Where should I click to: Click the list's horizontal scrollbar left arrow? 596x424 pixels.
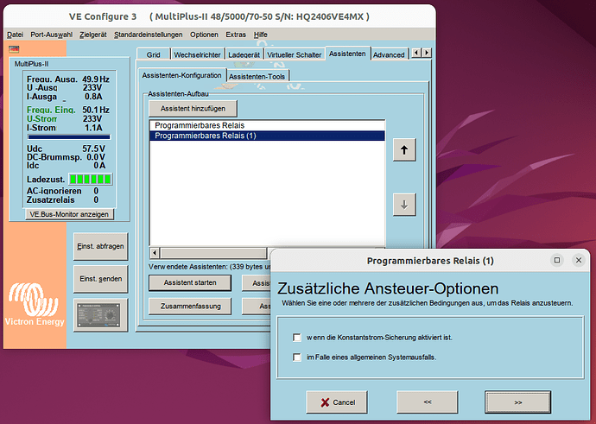[155, 253]
